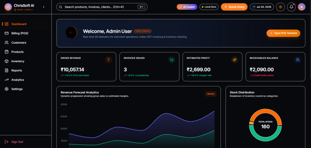
Task: Click the Sign Out arrow icon
Action: (7, 142)
